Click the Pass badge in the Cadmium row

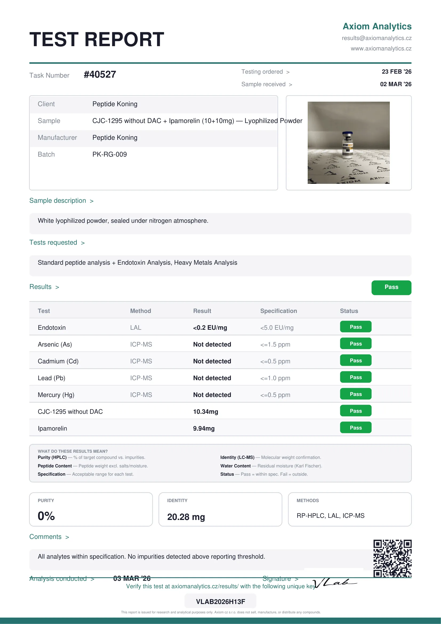coord(356,360)
